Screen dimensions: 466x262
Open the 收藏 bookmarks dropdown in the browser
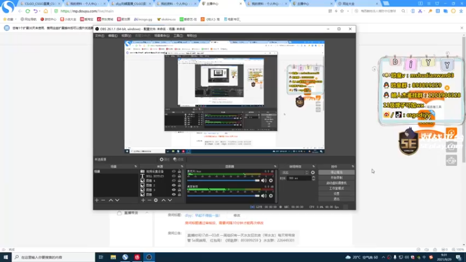click(10, 19)
